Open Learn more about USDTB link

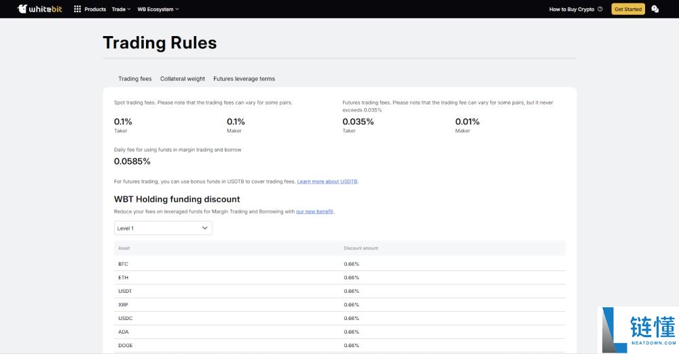click(327, 181)
